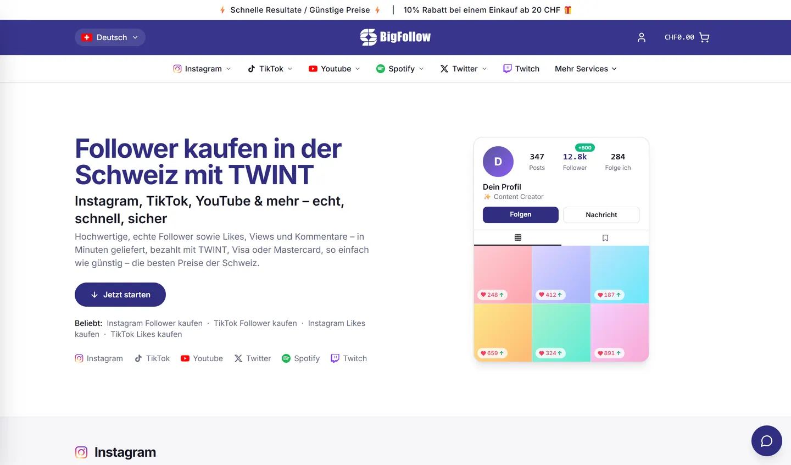The height and width of the screenshot is (465, 791).
Task: Click the Instagram icon in the nav bar
Action: point(177,69)
